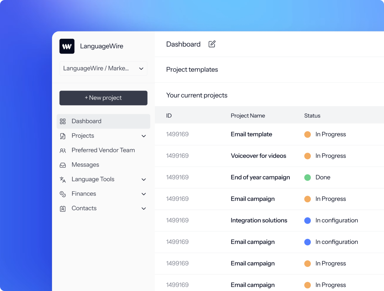Expand the Language Tools section
This screenshot has height=291, width=384.
[144, 179]
